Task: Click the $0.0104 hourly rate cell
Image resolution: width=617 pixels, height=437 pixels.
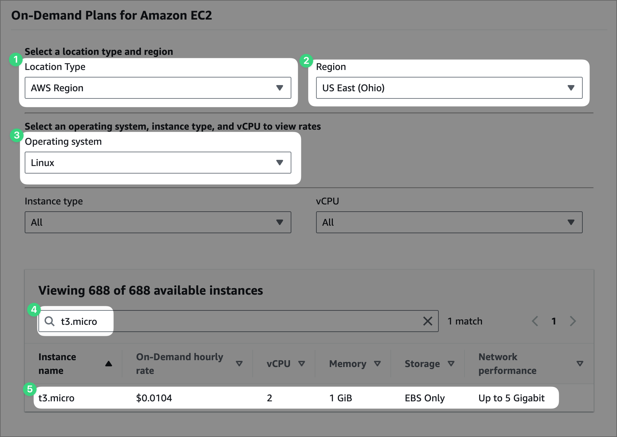Action: pyautogui.click(x=154, y=398)
